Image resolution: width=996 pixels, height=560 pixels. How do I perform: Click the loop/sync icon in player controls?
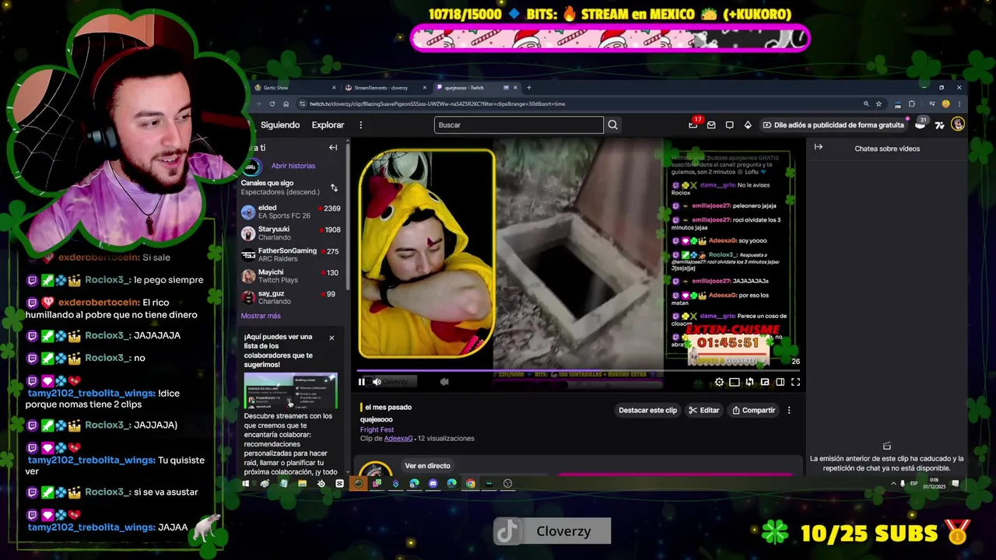749,382
